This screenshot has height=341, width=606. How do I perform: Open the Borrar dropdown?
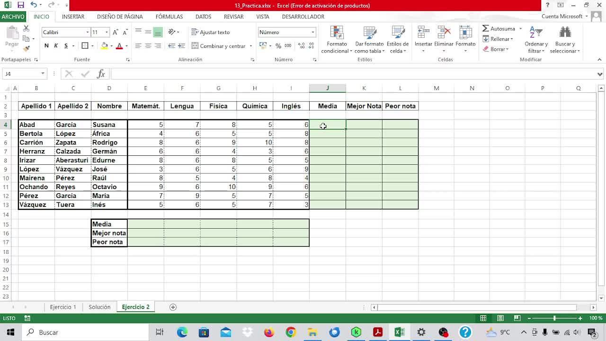[x=496, y=49]
